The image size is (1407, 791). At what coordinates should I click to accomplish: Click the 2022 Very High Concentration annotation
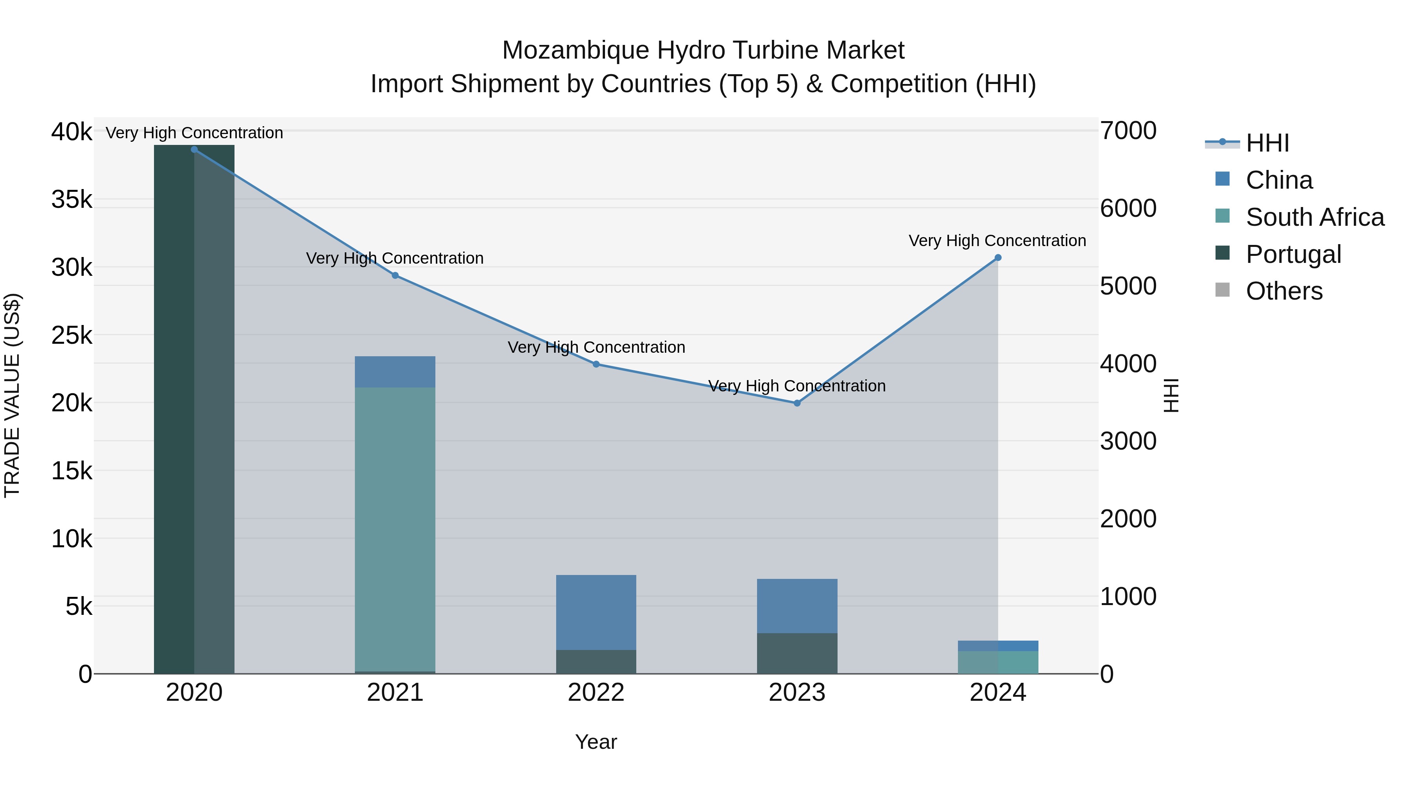[596, 347]
